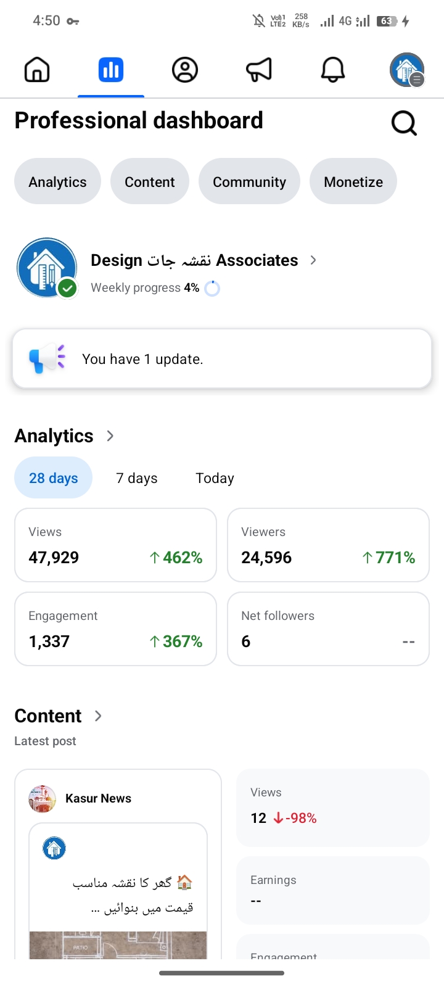Select the Monetize tab chip
The width and height of the screenshot is (444, 987).
coord(353,182)
